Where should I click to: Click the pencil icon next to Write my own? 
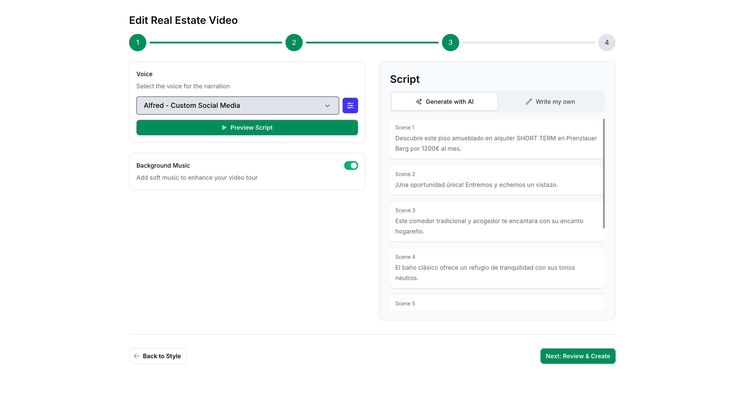(529, 101)
